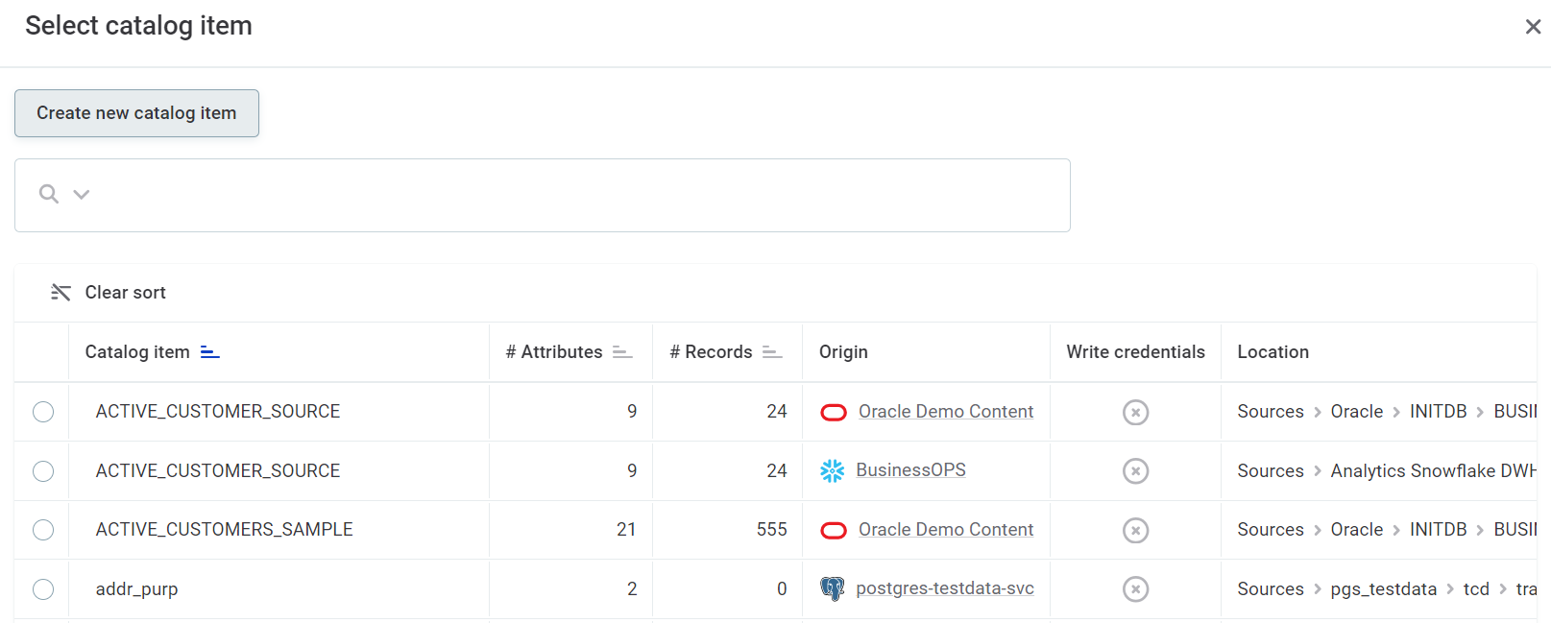Select the addr_purp radio button
Screen dimensions: 1551x623
coord(43,589)
